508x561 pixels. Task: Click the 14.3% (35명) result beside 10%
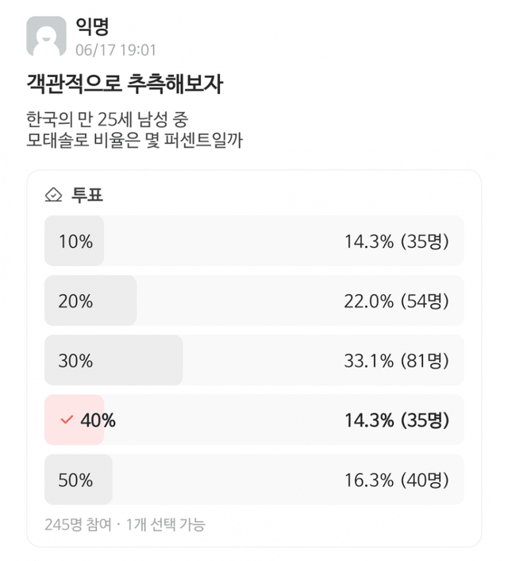pyautogui.click(x=396, y=241)
